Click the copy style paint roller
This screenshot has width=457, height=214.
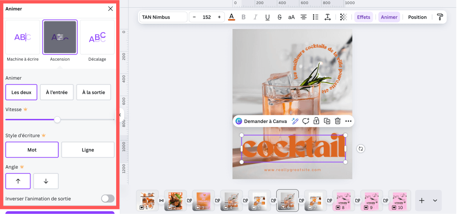(x=440, y=17)
